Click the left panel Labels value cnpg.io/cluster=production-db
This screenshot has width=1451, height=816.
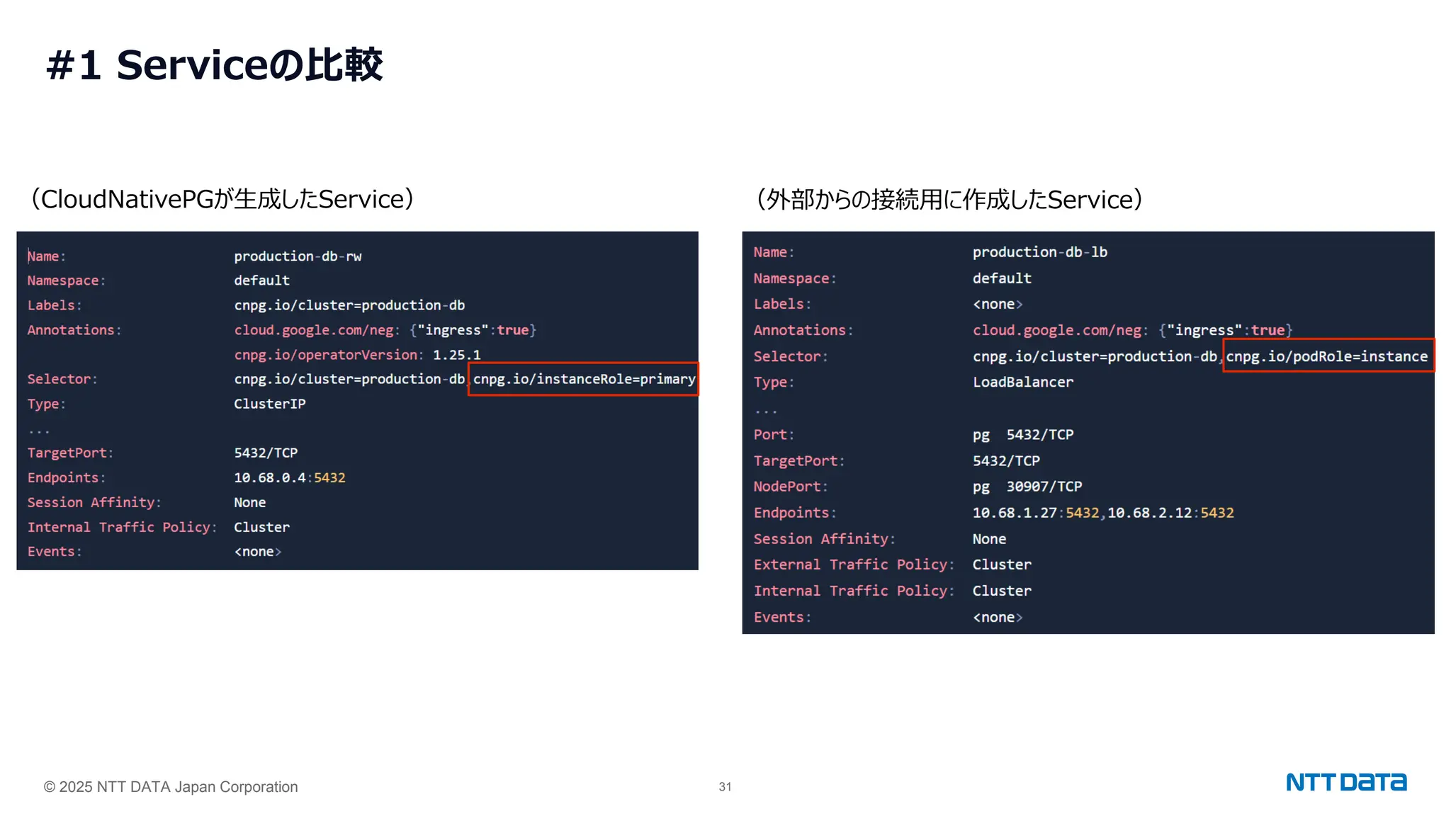(349, 305)
